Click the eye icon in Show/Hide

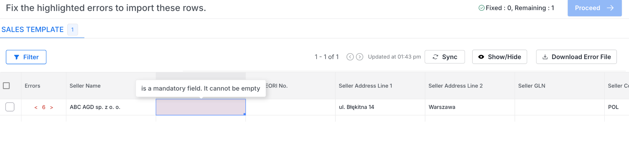[x=481, y=57]
